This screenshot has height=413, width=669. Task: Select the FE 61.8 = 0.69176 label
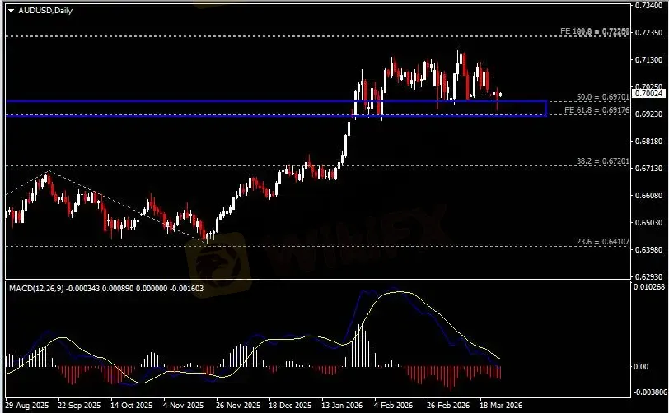pos(596,110)
